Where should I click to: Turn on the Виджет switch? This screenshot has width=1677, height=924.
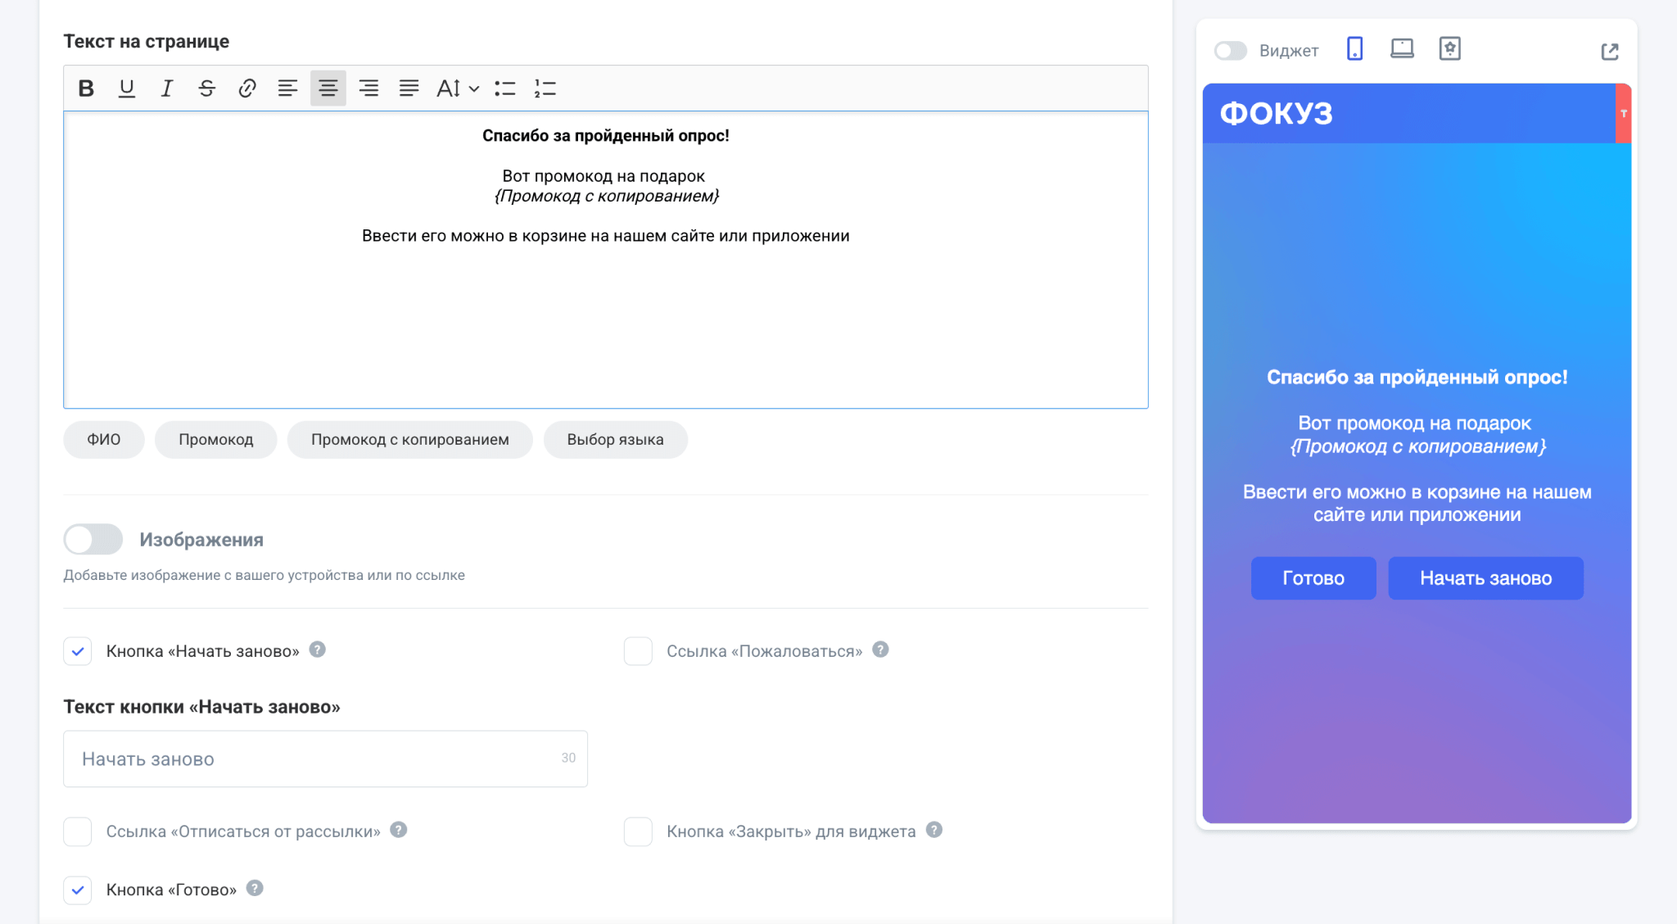[1230, 51]
